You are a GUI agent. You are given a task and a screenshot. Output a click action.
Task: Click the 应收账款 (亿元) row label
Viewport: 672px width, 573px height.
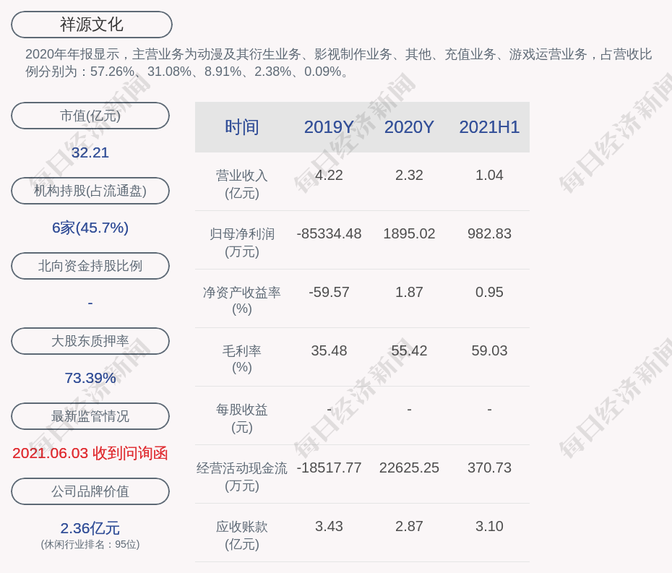(x=242, y=535)
